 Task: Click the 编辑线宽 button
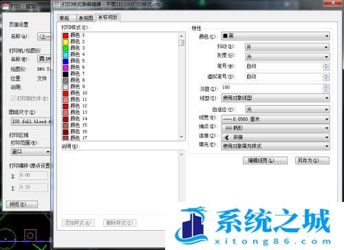tap(265, 161)
